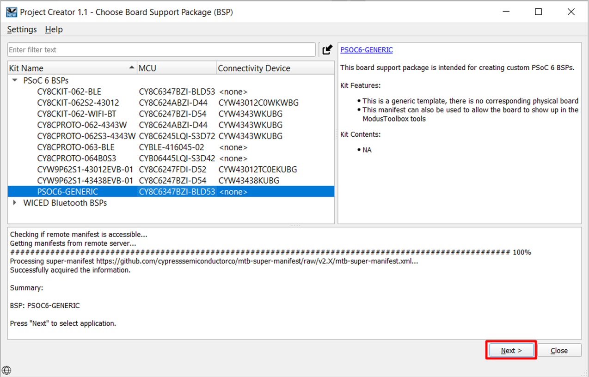This screenshot has width=589, height=377.
Task: Open the Help menu
Action: coord(54,29)
